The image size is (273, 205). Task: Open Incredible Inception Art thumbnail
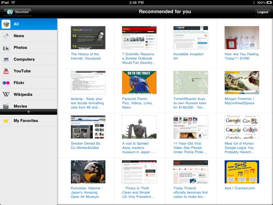point(191,38)
